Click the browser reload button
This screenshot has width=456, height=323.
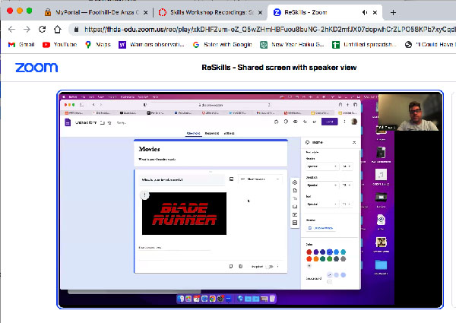click(x=42, y=29)
